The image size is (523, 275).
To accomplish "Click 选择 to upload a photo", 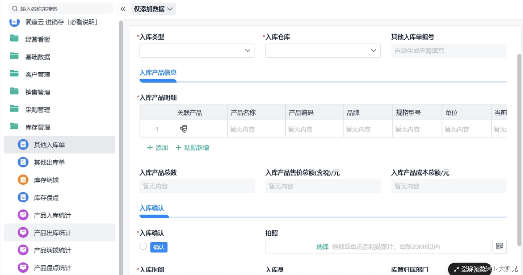I will point(322,247).
